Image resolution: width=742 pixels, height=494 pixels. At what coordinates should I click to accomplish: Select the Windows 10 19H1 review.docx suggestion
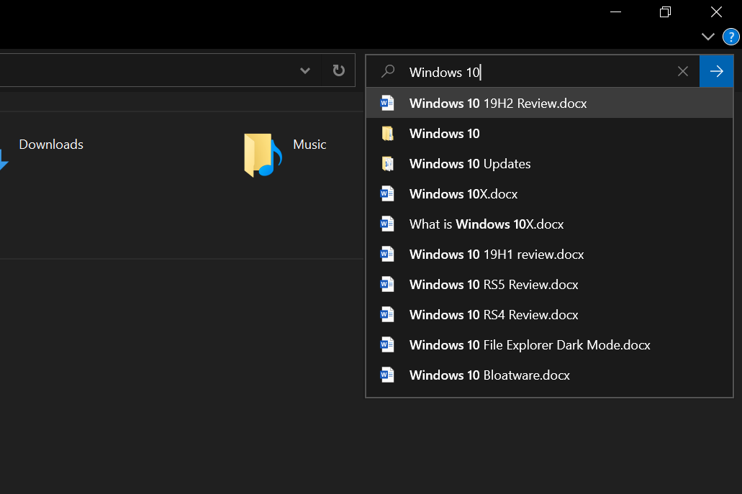tap(496, 254)
